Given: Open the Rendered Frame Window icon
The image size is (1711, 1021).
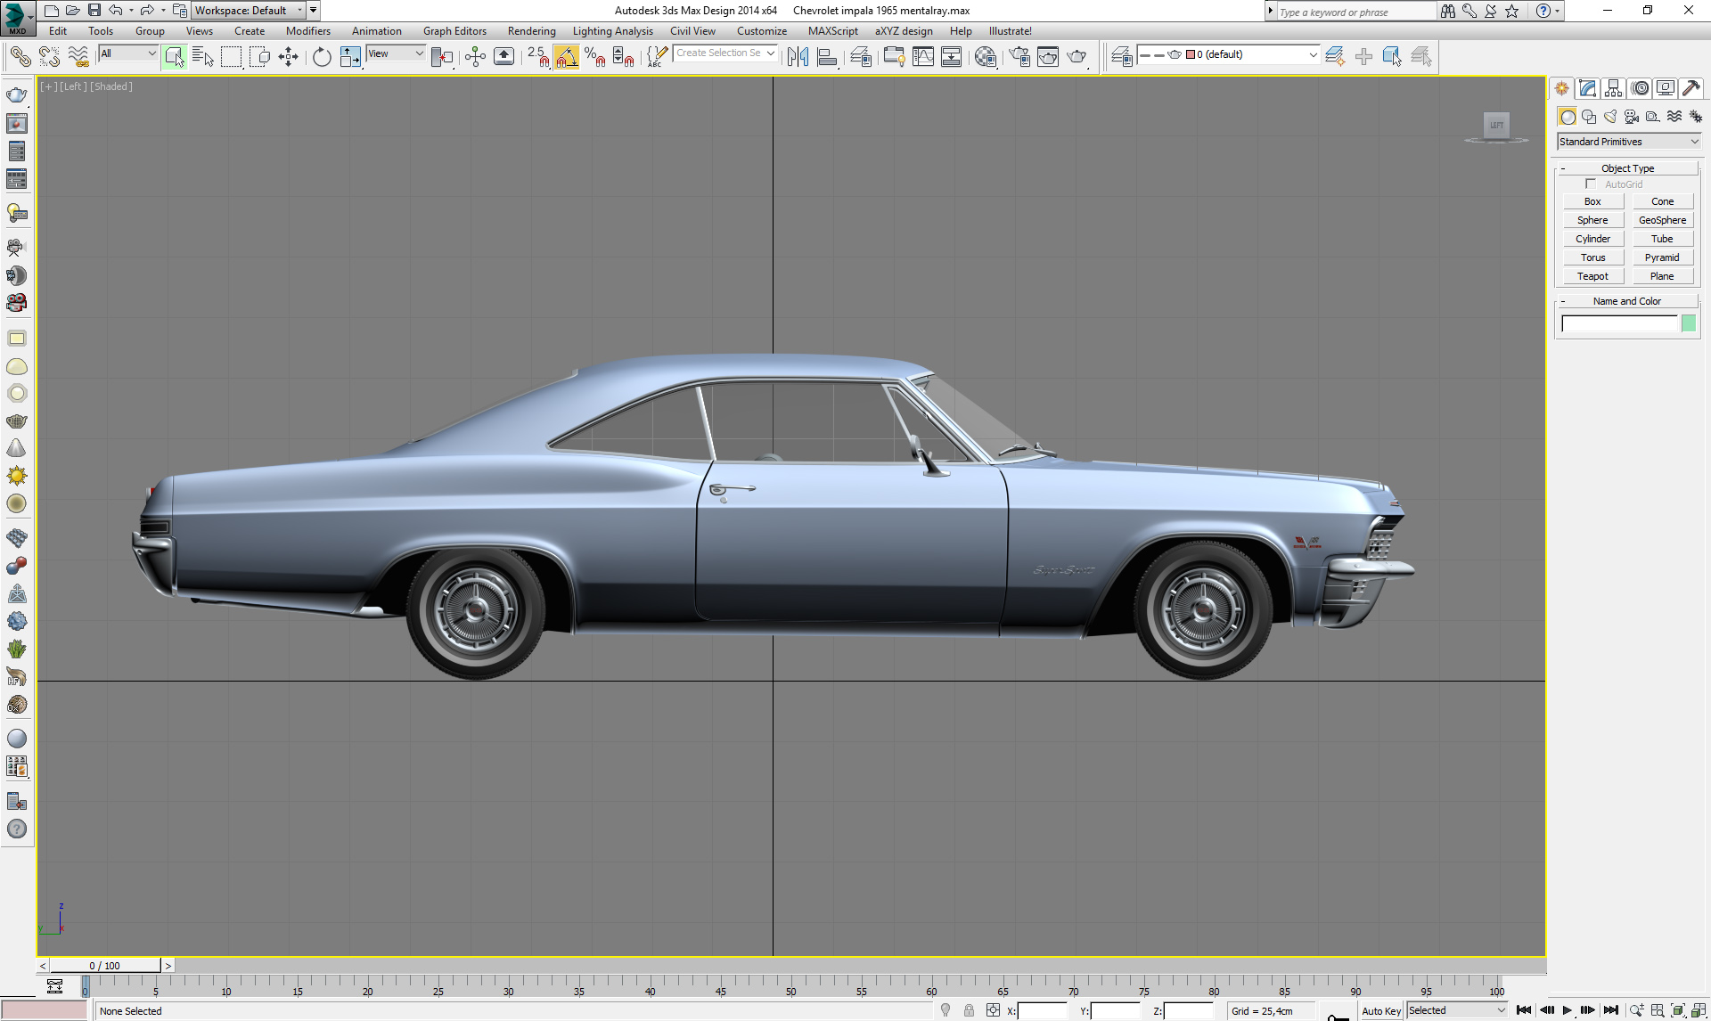Looking at the screenshot, I should pos(1048,57).
